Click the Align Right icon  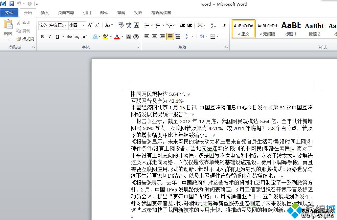[162, 36]
